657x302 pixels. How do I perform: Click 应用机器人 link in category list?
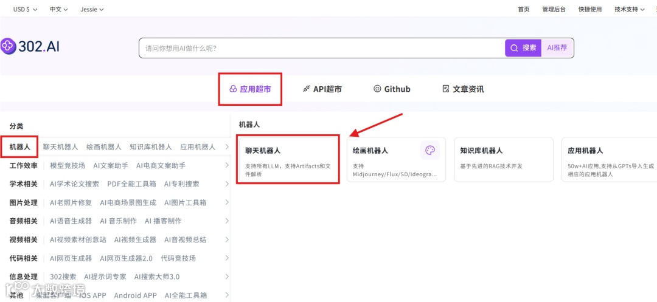[198, 147]
